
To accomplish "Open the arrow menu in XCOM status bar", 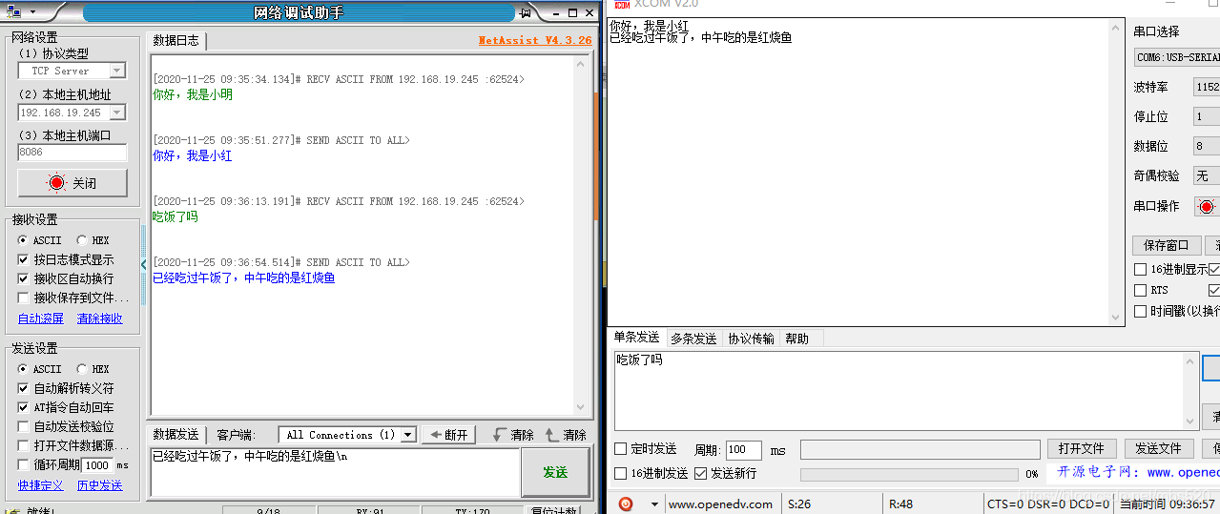I will (654, 504).
